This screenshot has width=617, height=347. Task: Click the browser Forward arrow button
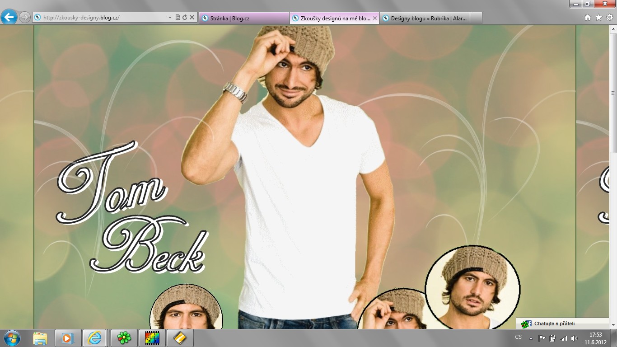tap(24, 18)
